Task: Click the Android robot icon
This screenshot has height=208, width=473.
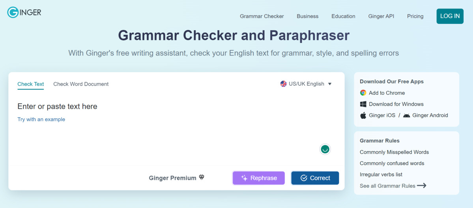Action: pyautogui.click(x=406, y=116)
